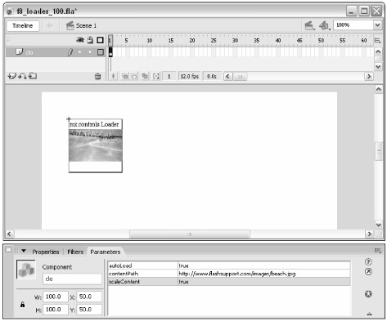Click the Edit Scene clapperboard icon
The width and height of the screenshot is (387, 321).
309,25
